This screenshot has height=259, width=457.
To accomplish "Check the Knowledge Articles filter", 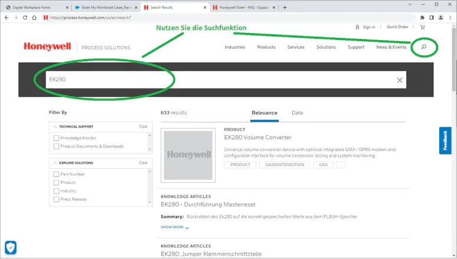I will (56, 138).
